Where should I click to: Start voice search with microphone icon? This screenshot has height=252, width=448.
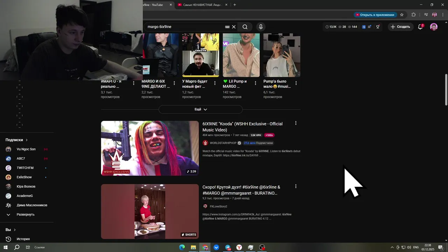260,27
